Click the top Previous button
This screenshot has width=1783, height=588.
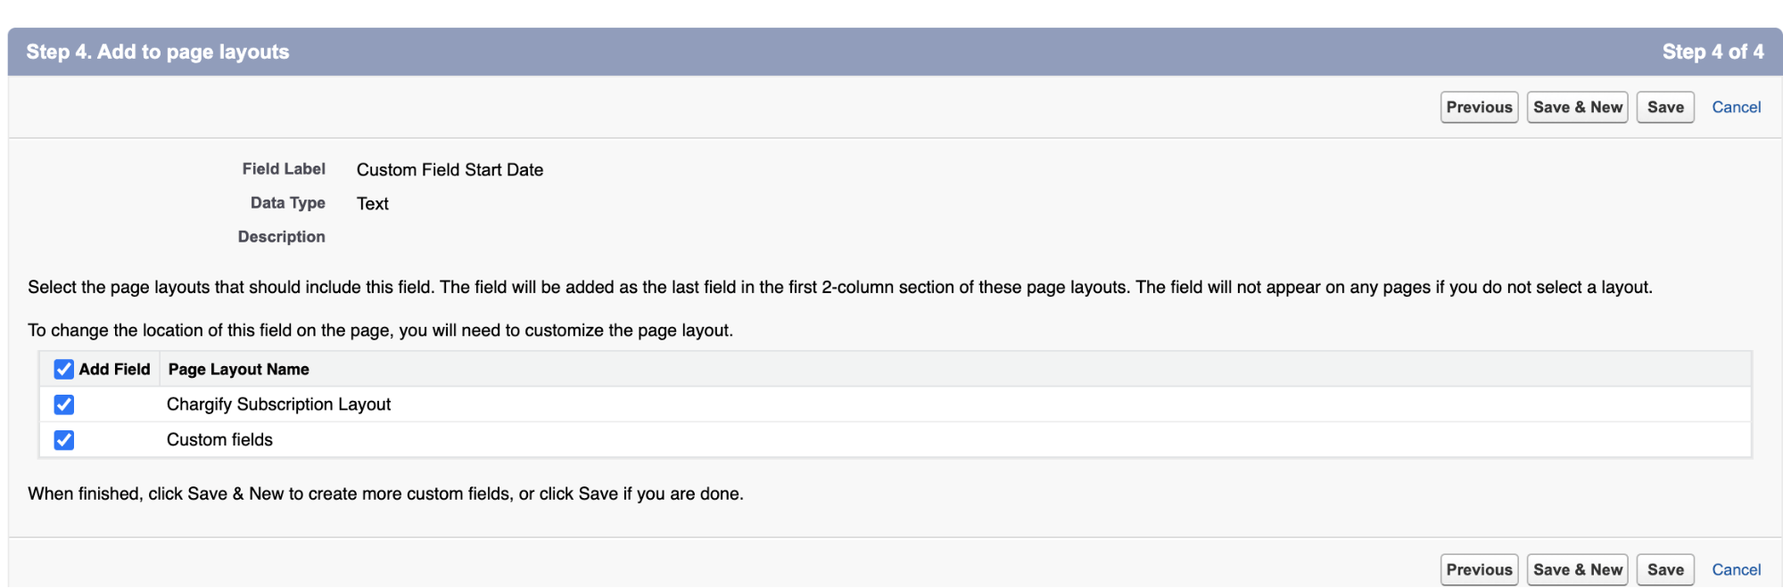coord(1479,107)
